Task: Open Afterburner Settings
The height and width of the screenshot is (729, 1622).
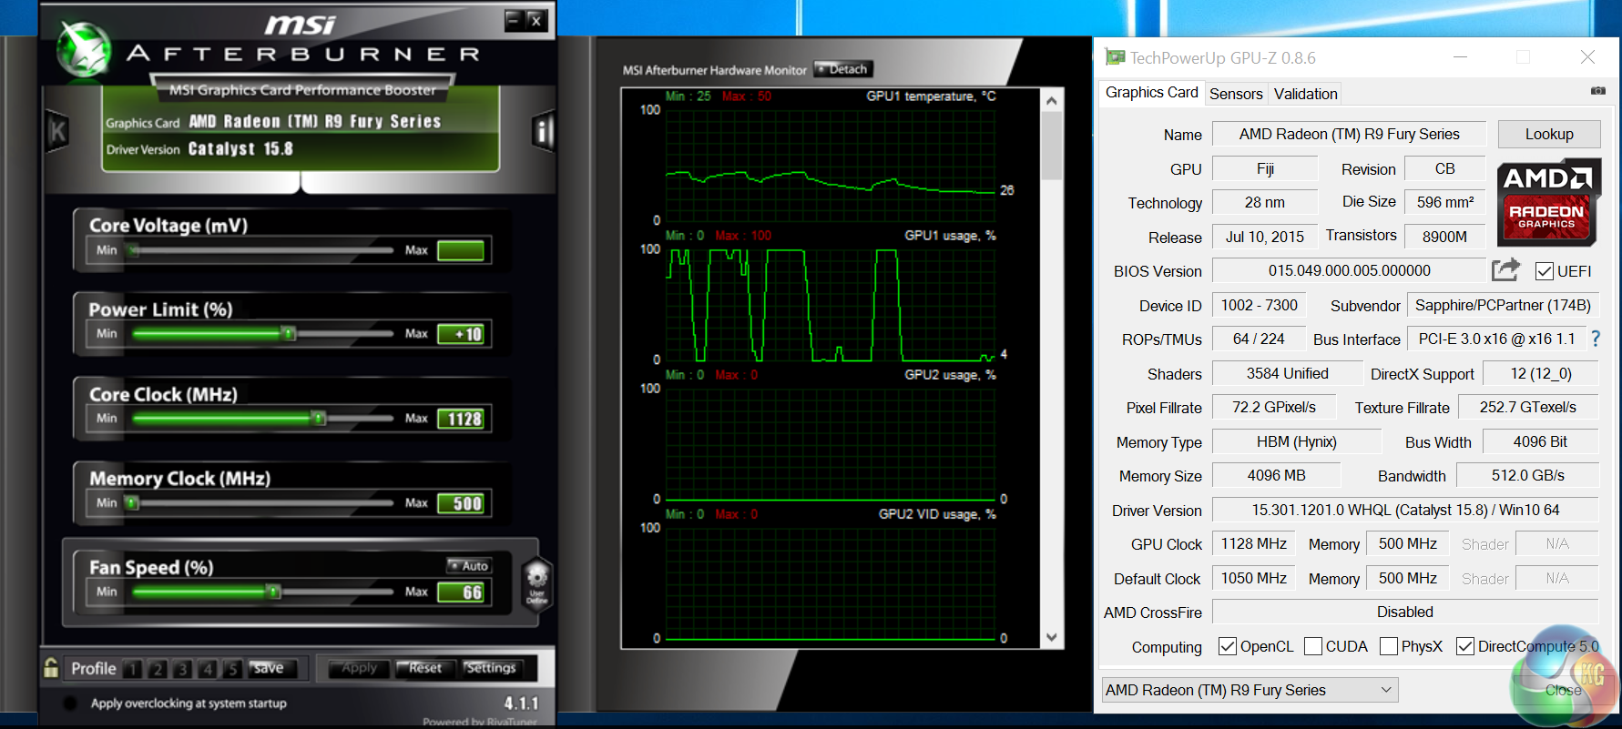Action: pos(491,668)
